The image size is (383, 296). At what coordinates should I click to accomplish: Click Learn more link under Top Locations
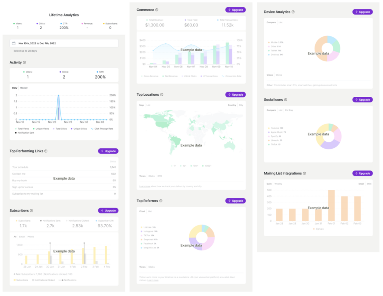pos(144,186)
